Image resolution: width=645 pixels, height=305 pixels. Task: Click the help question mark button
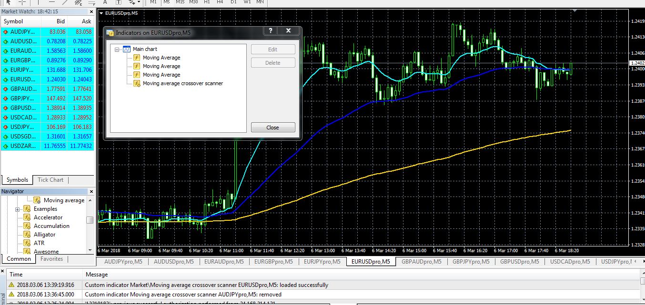[271, 31]
